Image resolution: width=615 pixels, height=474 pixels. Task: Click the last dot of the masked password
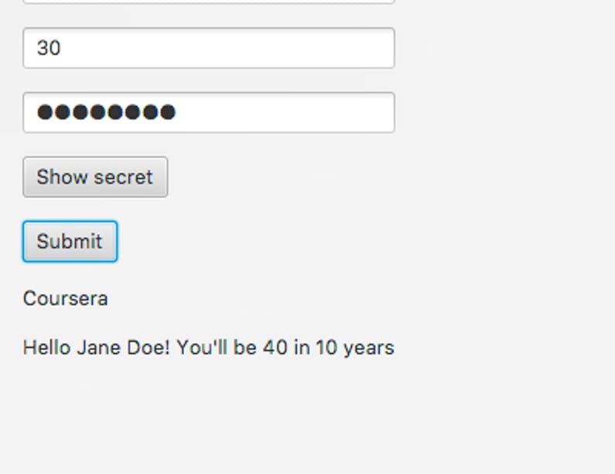pyautogui.click(x=167, y=112)
